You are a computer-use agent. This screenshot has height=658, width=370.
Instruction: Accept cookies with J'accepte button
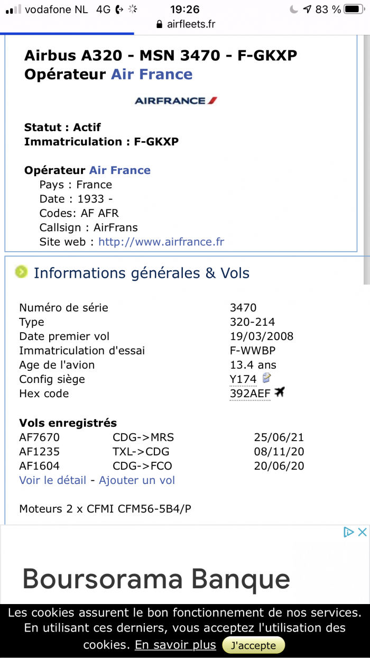[x=254, y=645]
